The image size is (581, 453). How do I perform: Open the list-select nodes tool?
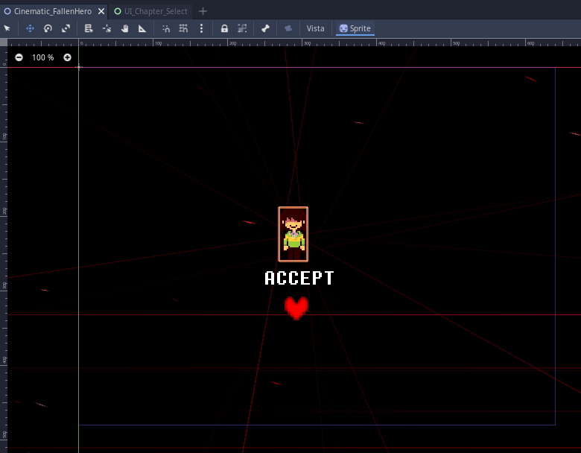[89, 28]
